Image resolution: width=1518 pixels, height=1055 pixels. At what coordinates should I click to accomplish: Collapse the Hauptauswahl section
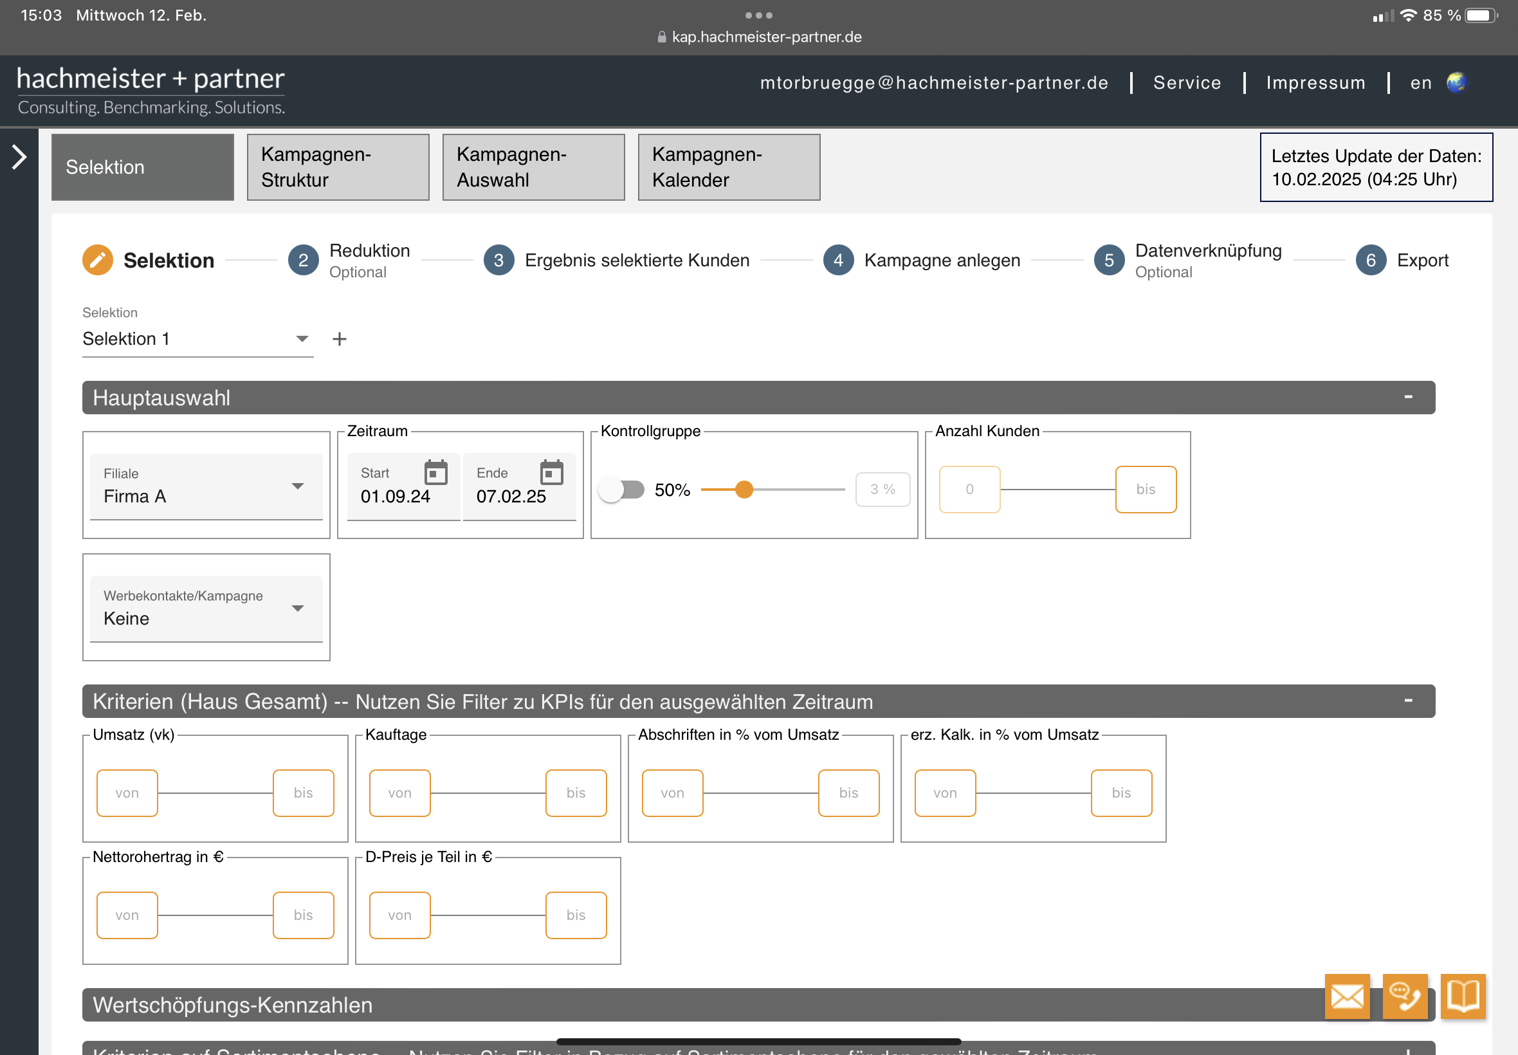point(1407,398)
